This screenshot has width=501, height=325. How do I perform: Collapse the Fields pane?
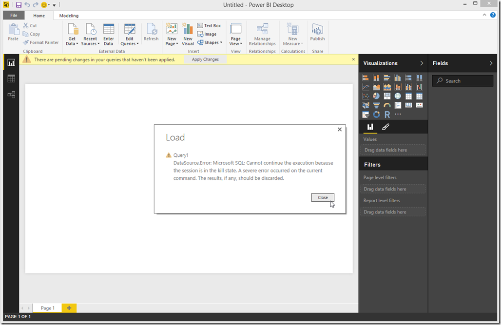(491, 63)
